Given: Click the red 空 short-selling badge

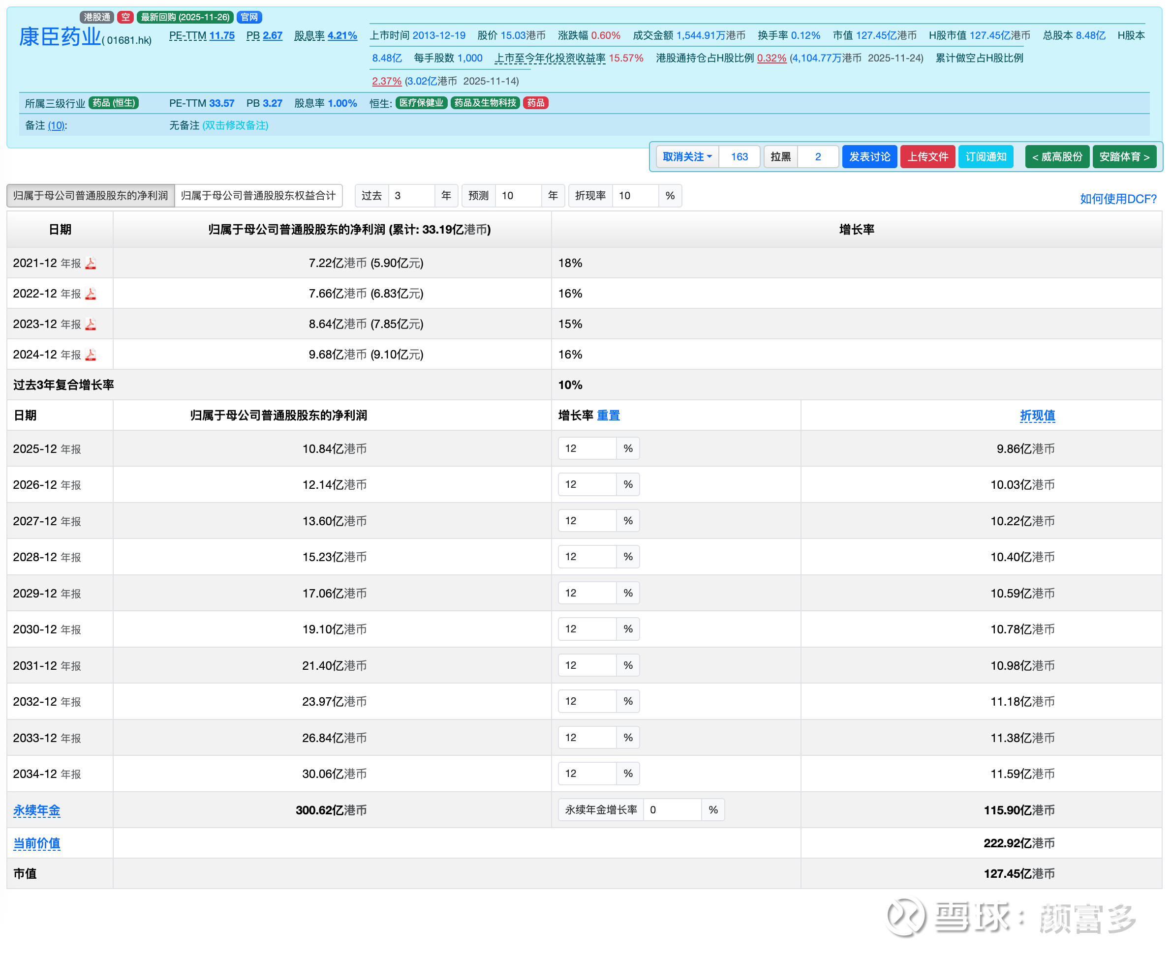Looking at the screenshot, I should tap(125, 17).
